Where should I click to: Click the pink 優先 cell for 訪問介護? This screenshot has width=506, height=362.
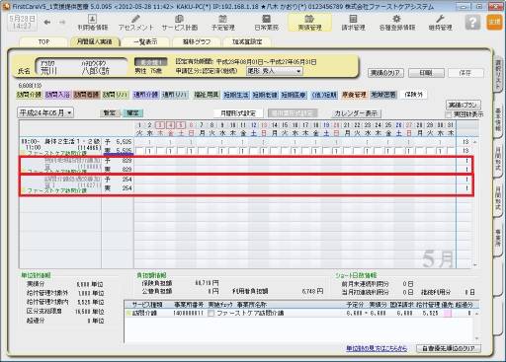448,314
